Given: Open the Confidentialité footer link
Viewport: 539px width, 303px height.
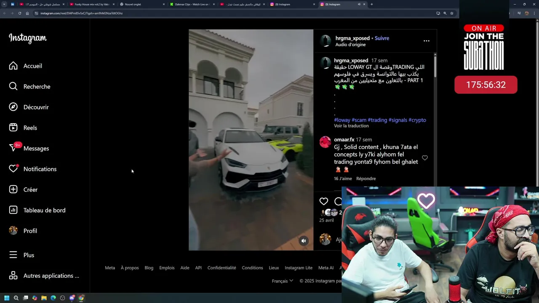Looking at the screenshot, I should tap(221, 268).
